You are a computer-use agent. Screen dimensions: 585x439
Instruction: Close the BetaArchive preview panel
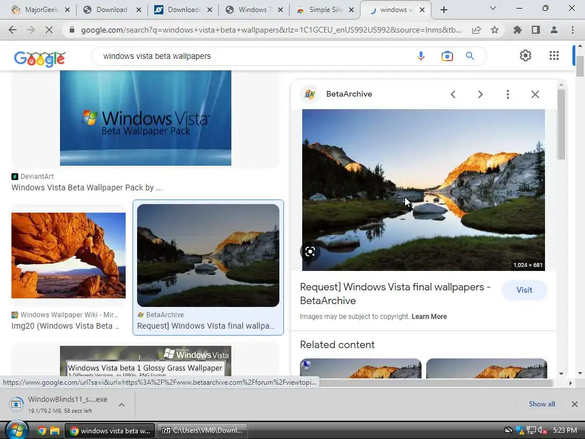(x=535, y=94)
